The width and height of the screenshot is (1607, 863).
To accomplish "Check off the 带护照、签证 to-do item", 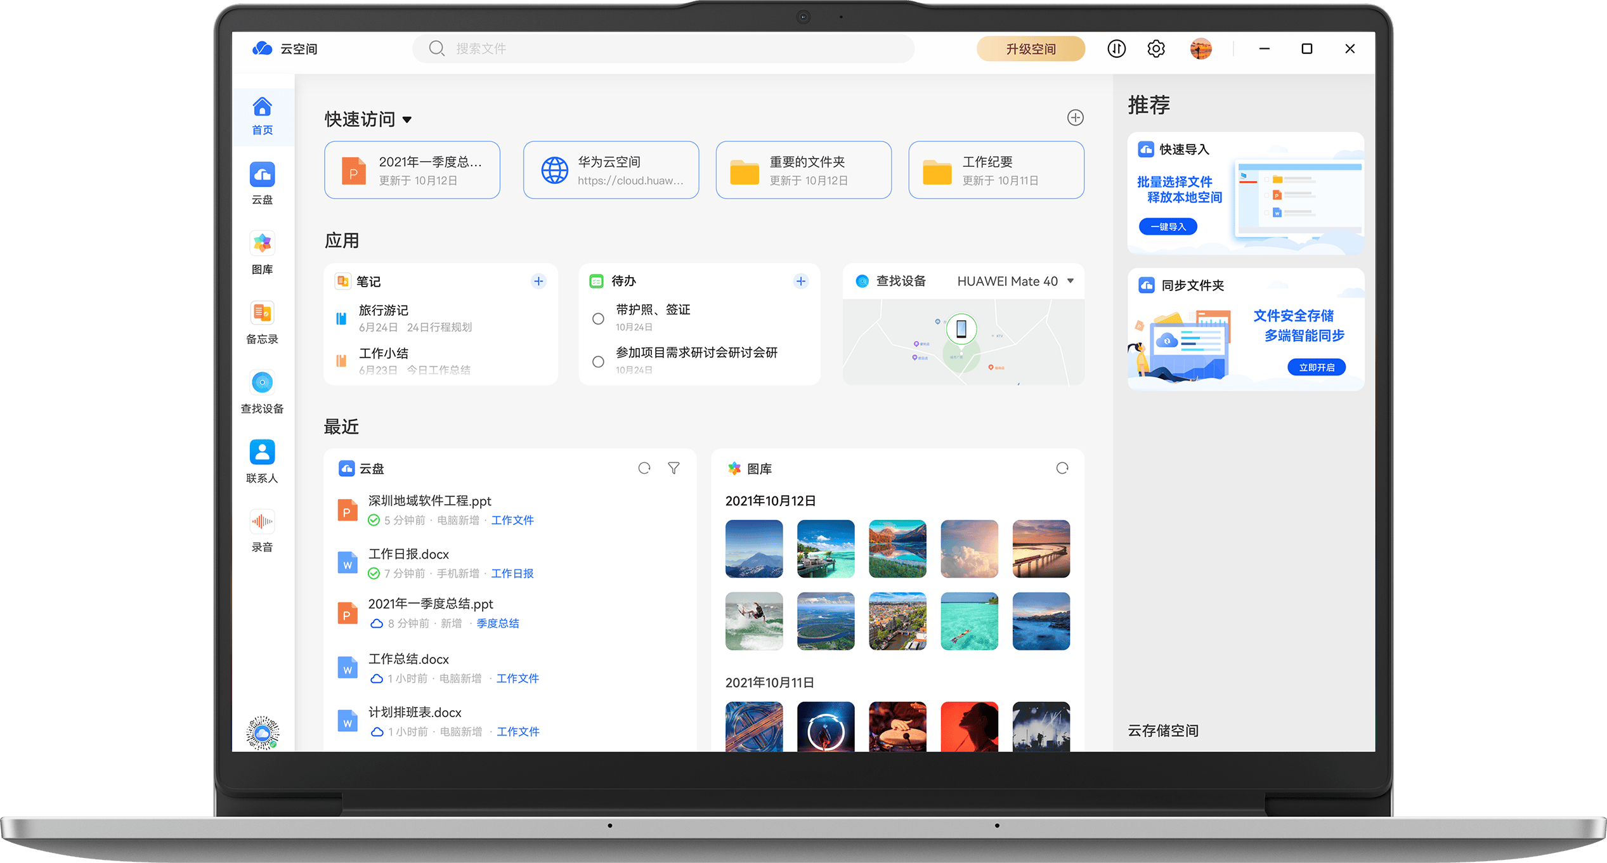I will (x=597, y=318).
